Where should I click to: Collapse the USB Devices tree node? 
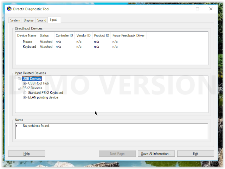tap(19, 79)
